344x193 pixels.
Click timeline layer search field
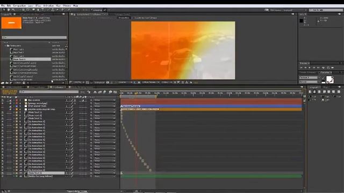(49, 92)
